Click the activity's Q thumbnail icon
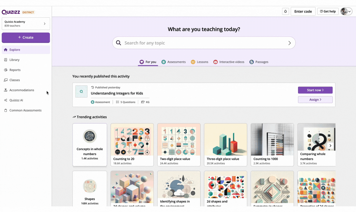The width and height of the screenshot is (356, 212). tap(81, 91)
